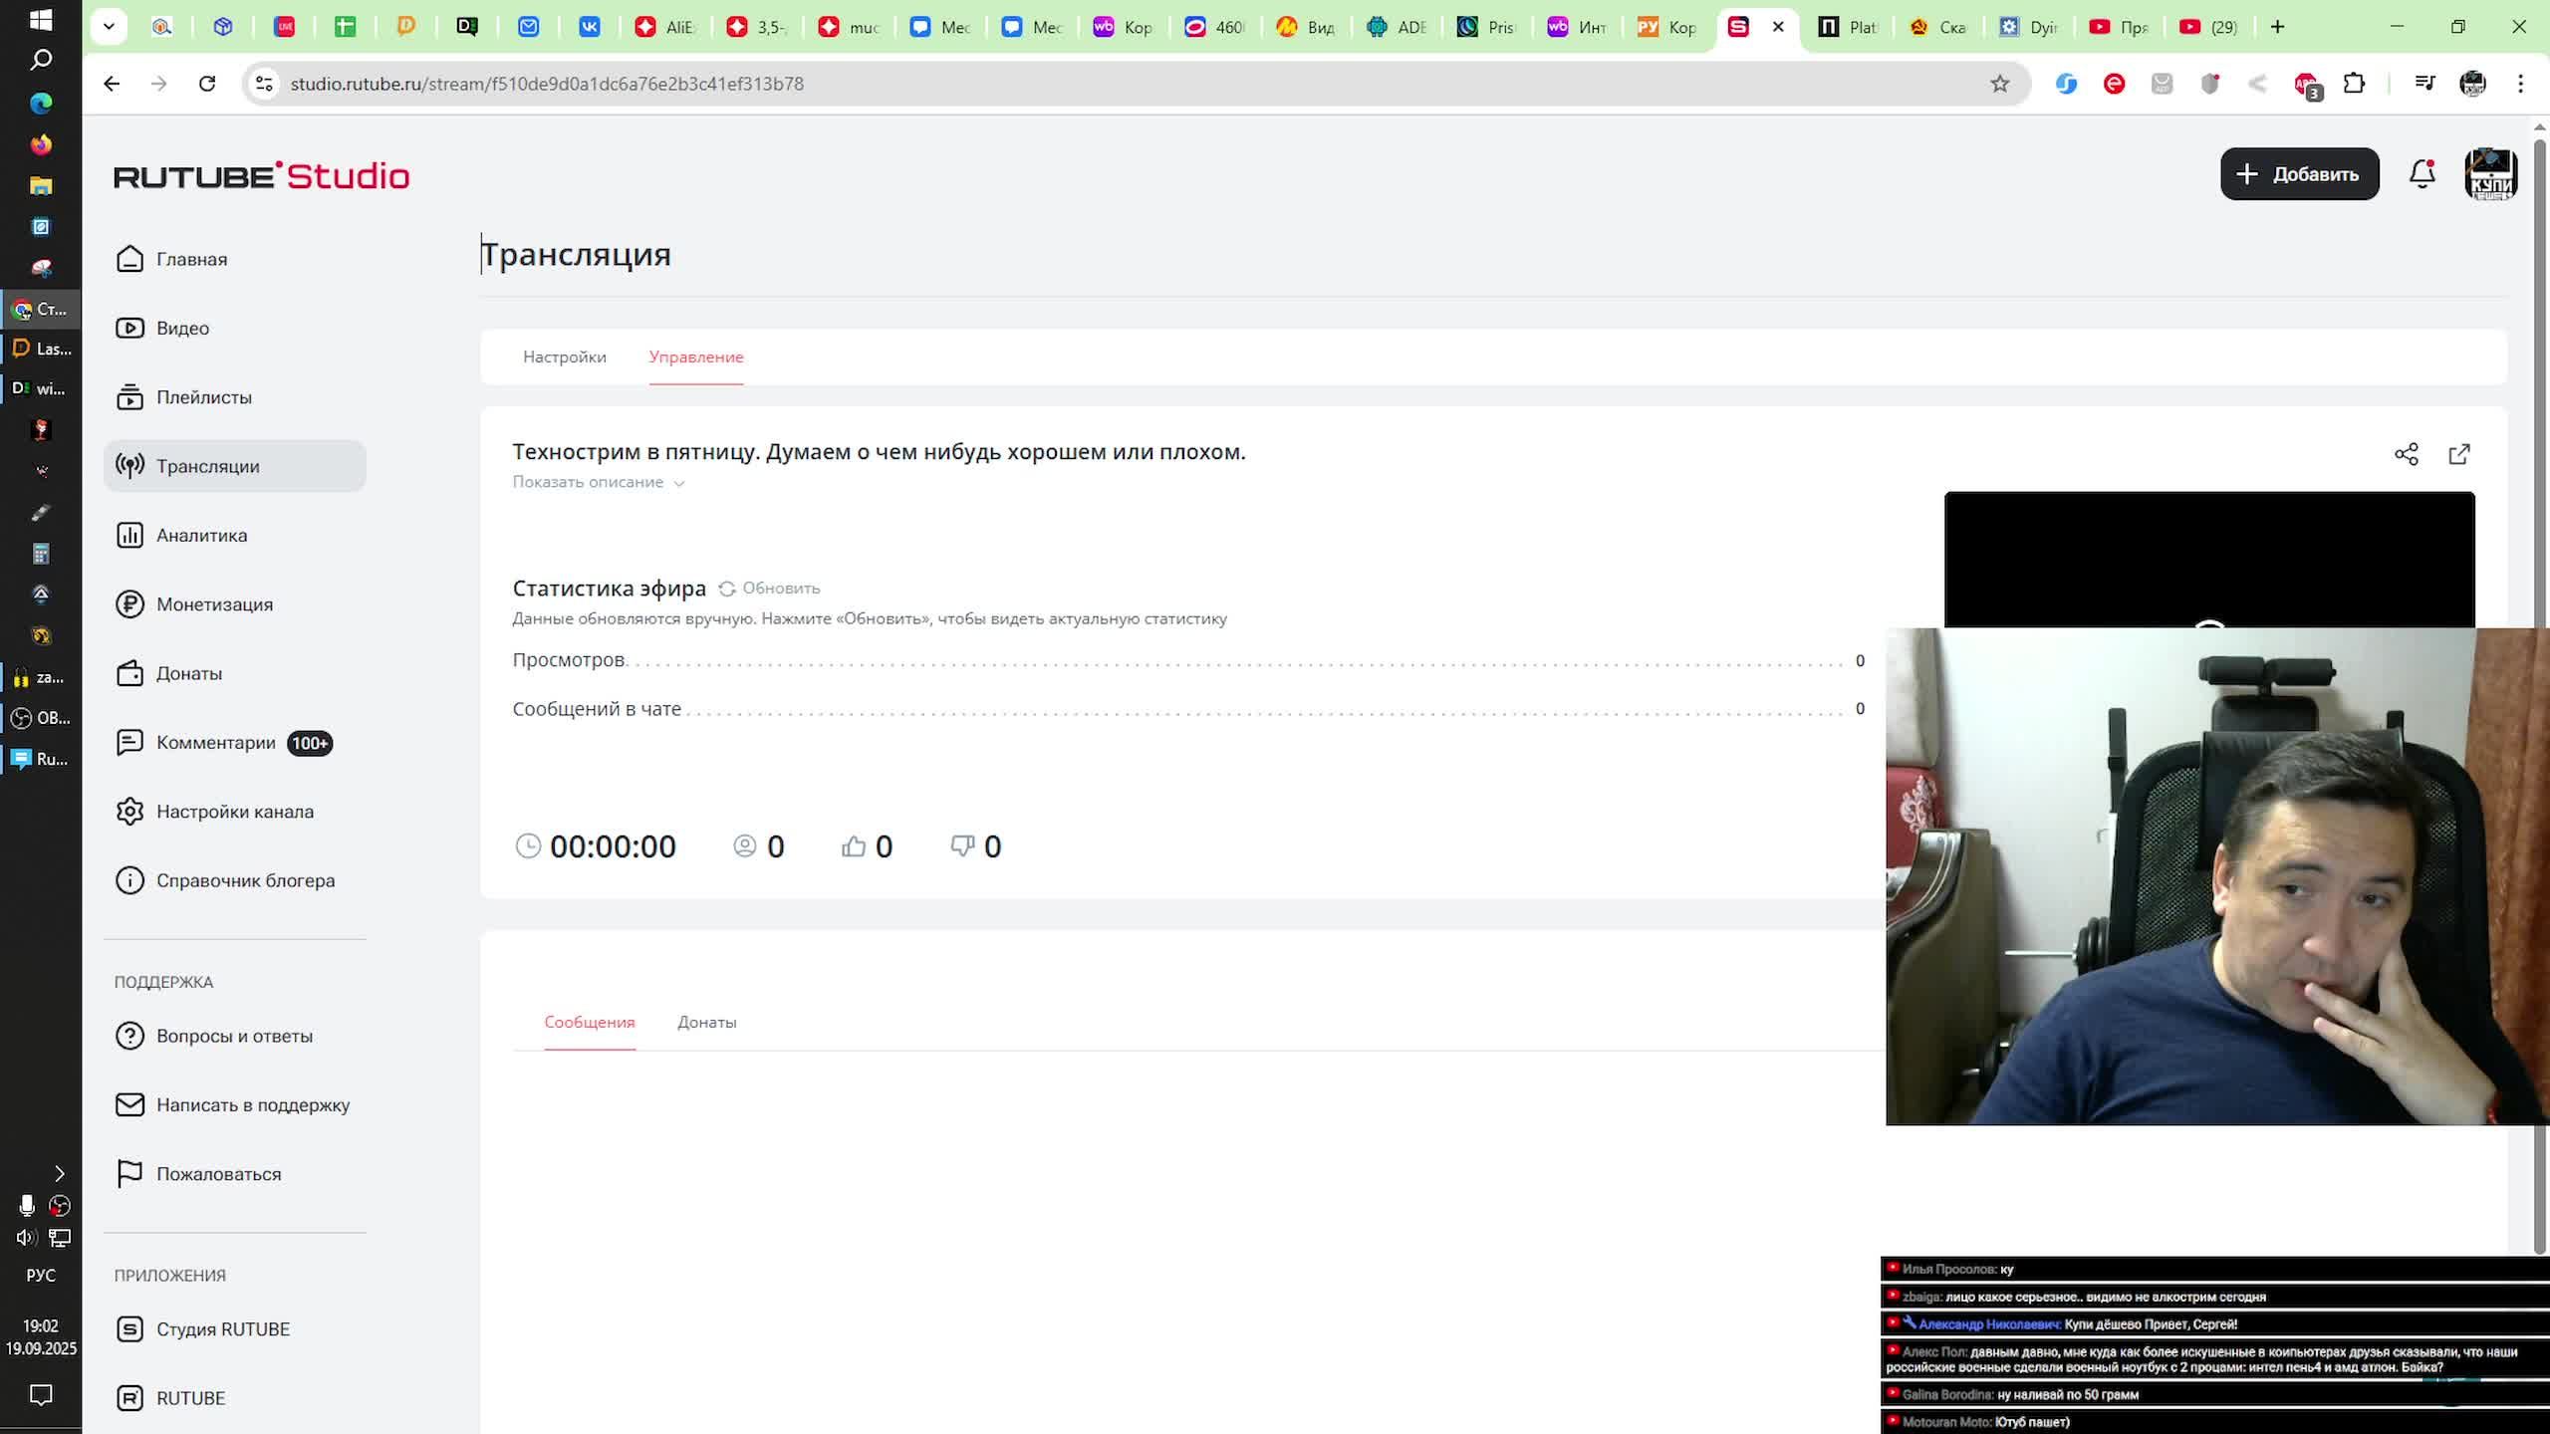Toggle microphone icon in system tray

(27, 1206)
